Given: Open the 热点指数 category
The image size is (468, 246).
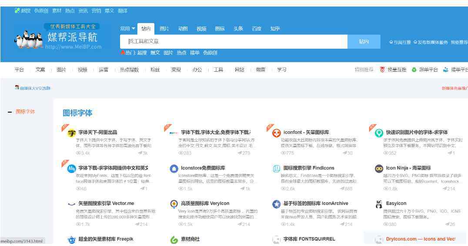Looking at the screenshot, I should tap(129, 70).
